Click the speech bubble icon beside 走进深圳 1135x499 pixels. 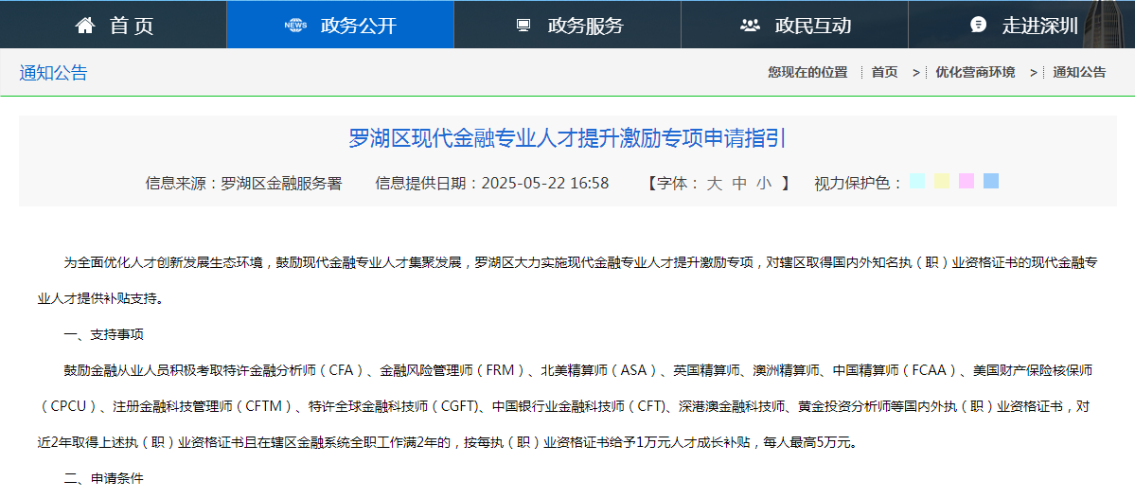(978, 26)
